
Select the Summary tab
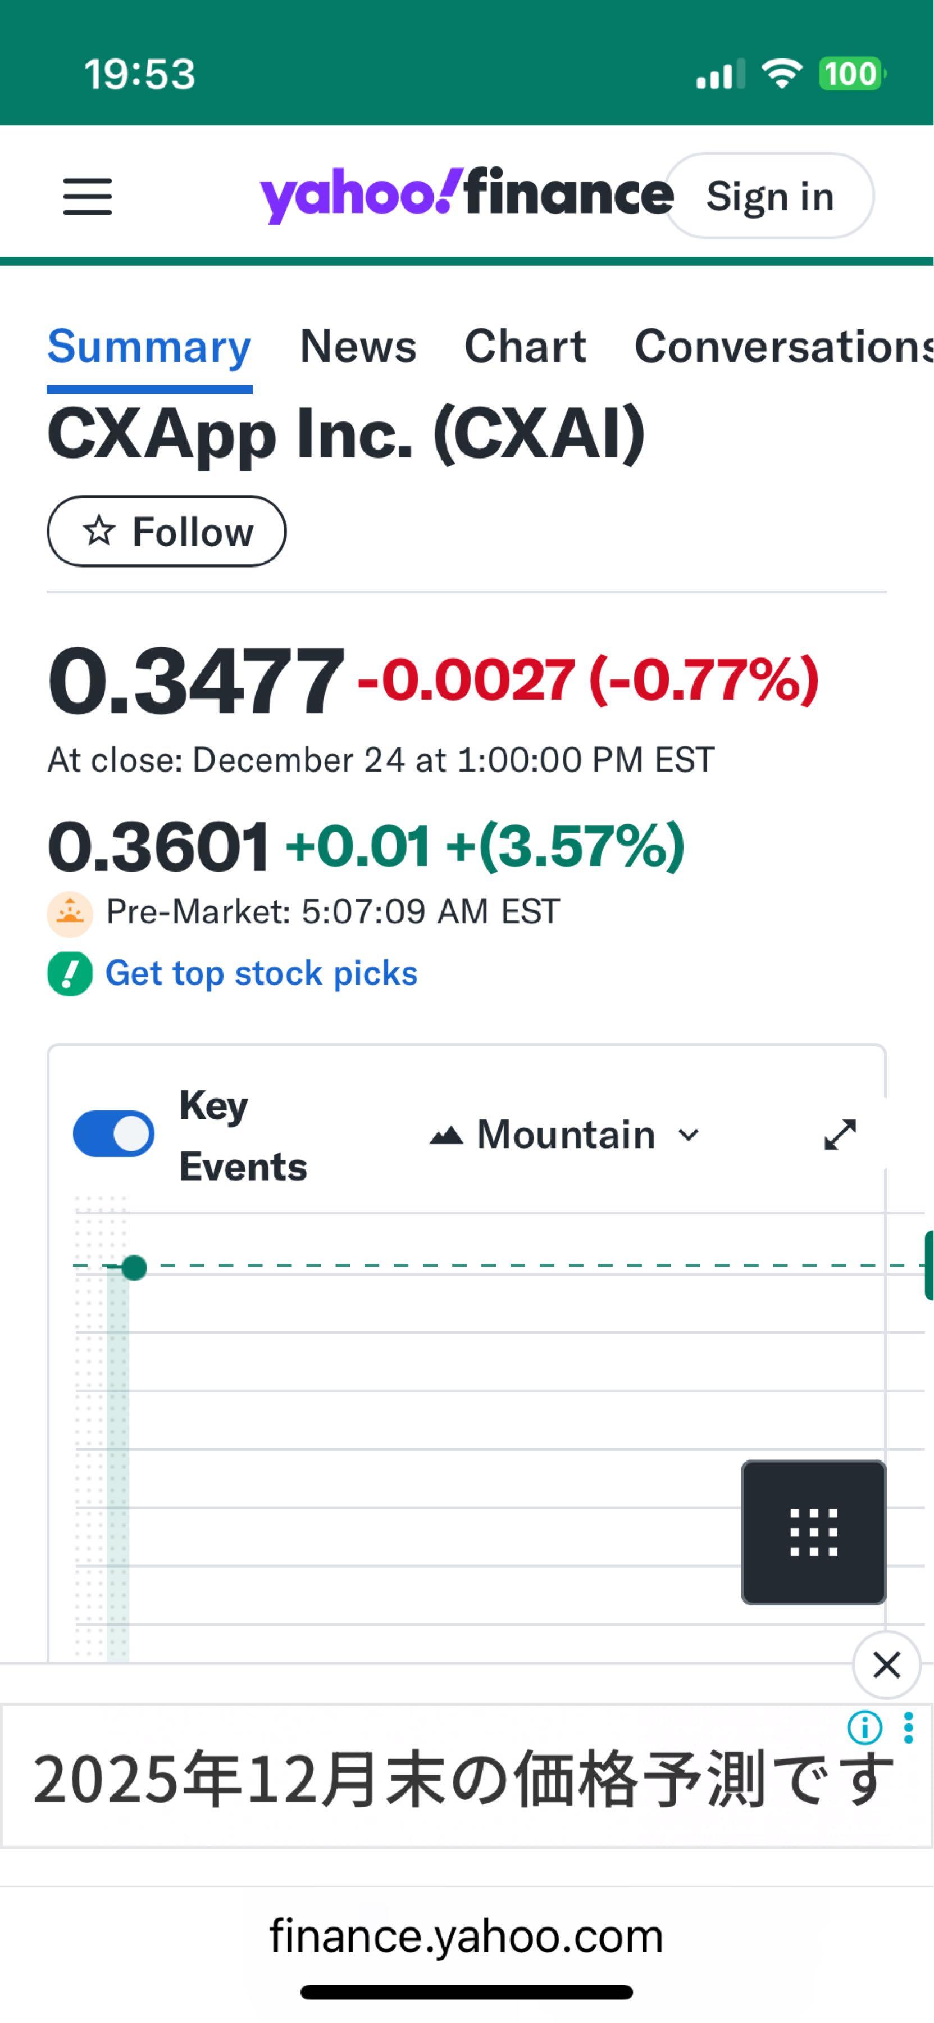[149, 346]
